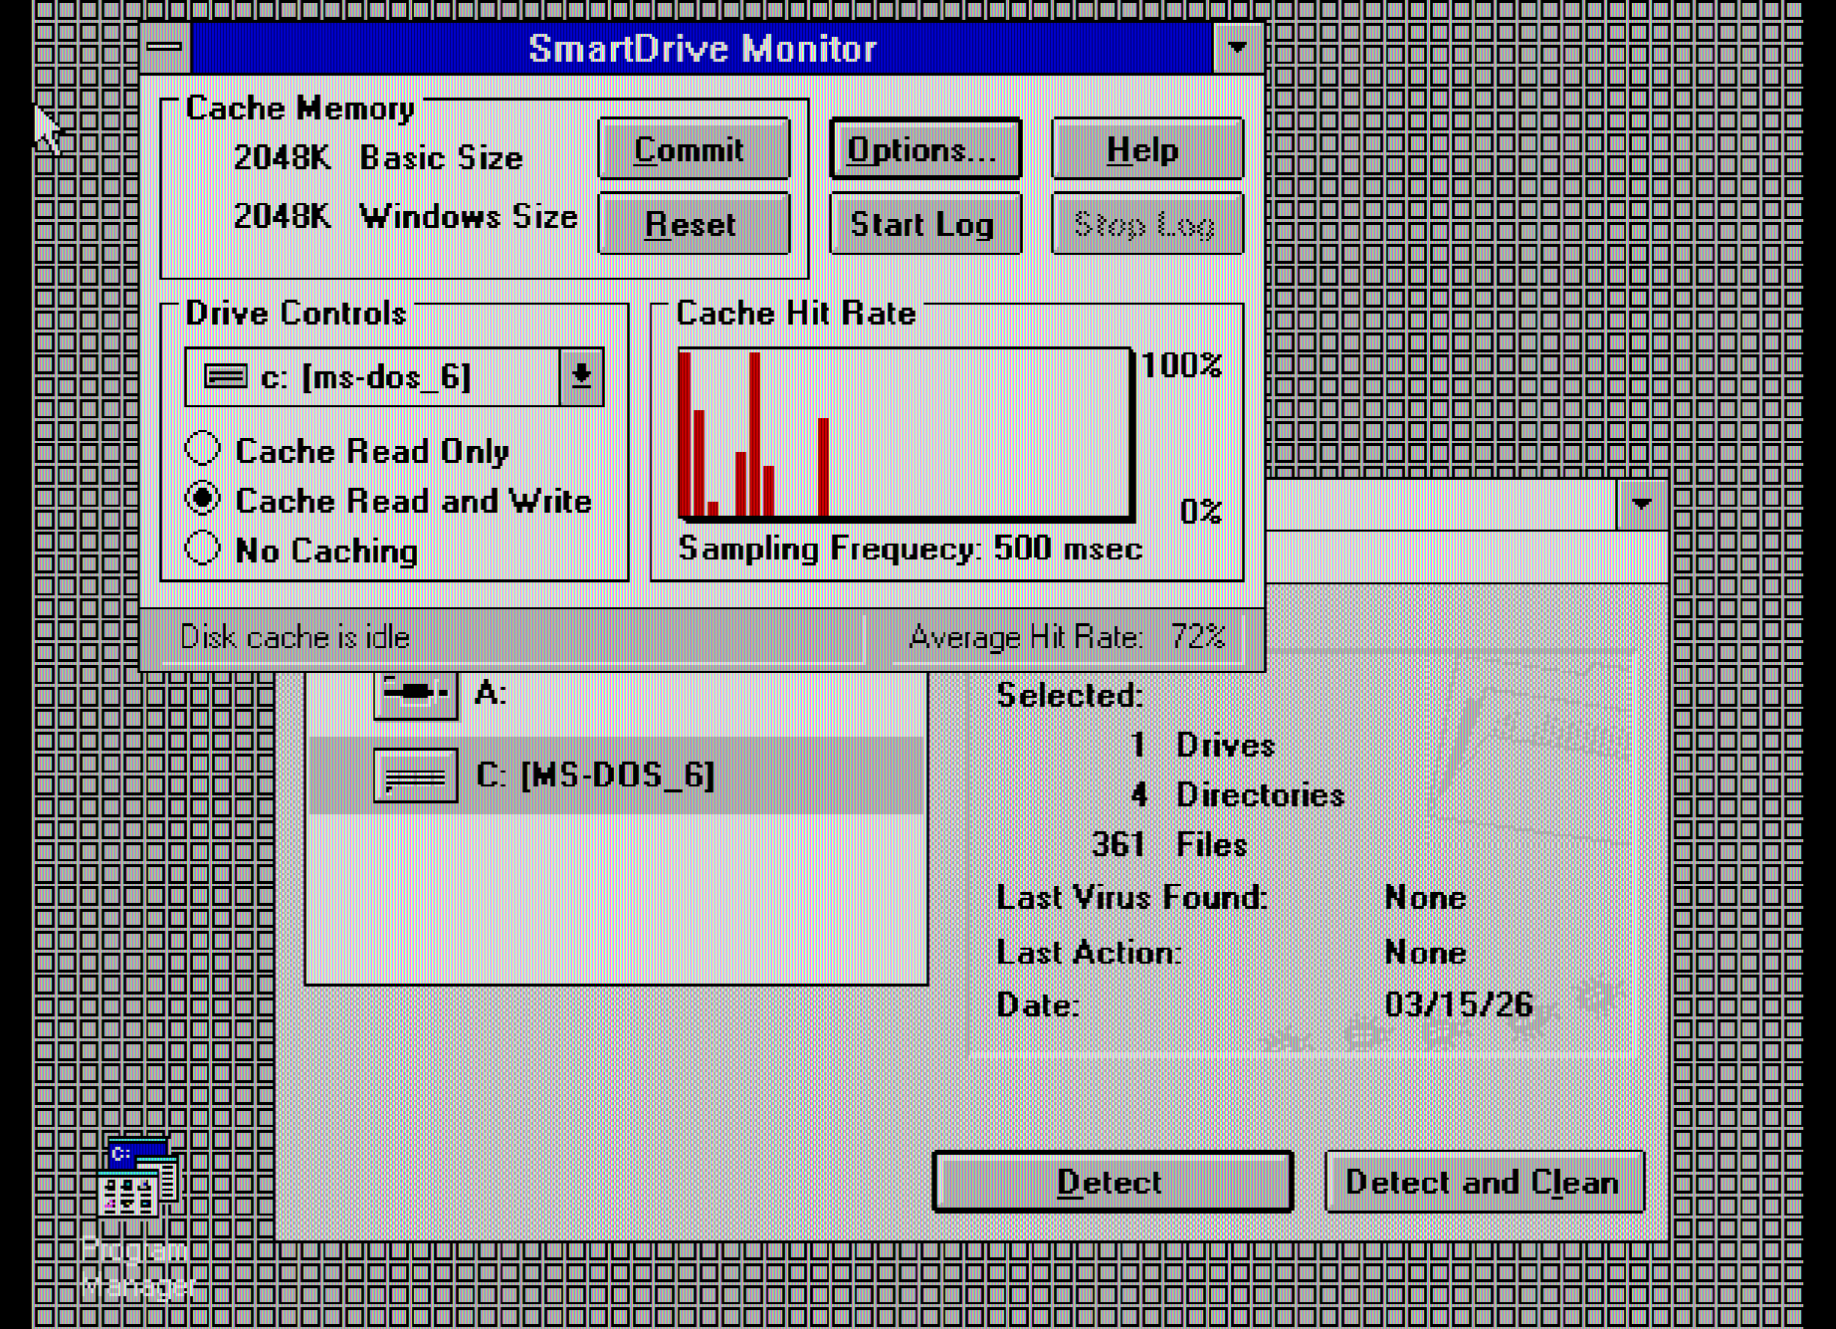Choose No Caching for drive C:
Image resolution: width=1836 pixels, height=1329 pixels.
click(x=203, y=549)
